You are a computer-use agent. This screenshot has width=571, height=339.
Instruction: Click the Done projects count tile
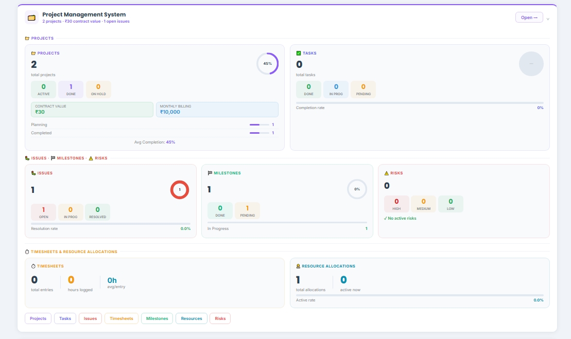[71, 89]
